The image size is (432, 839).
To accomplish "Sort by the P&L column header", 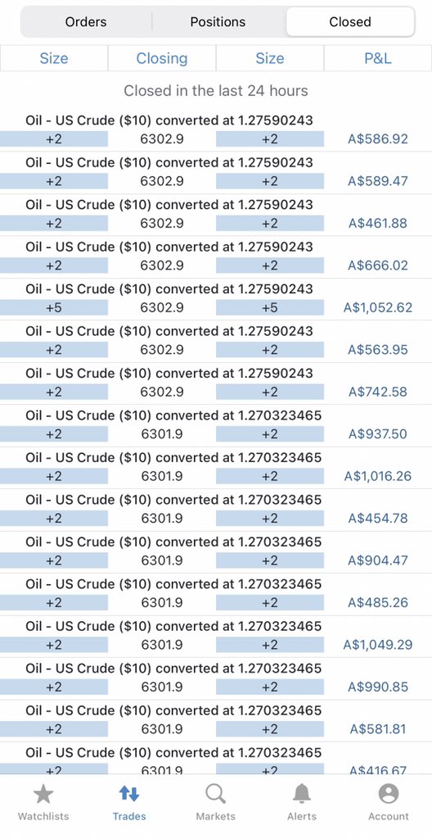I will point(378,58).
